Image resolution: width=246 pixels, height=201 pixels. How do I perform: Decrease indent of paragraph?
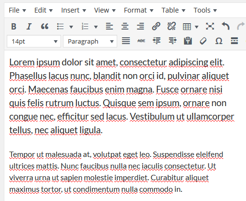click(x=156, y=41)
